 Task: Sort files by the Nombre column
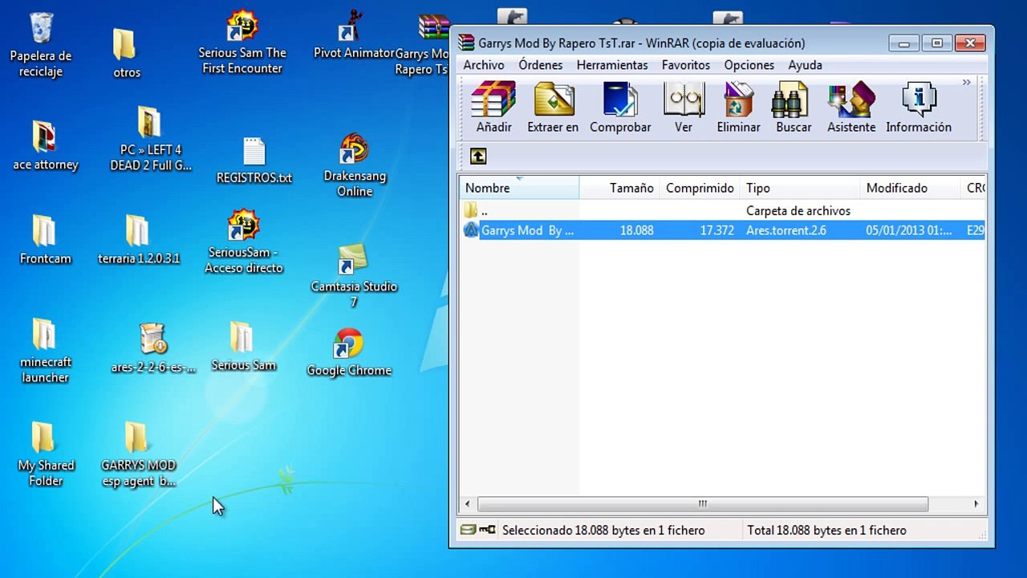[519, 188]
